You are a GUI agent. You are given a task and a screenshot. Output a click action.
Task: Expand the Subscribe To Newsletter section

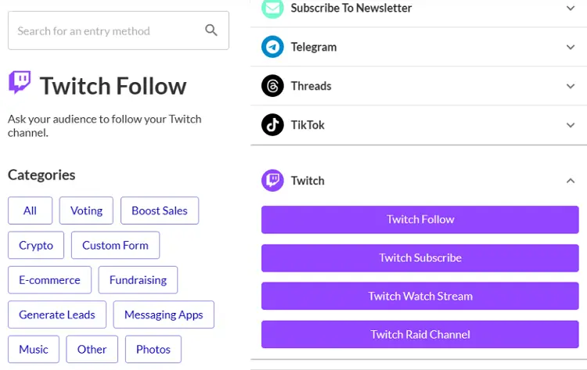[570, 8]
